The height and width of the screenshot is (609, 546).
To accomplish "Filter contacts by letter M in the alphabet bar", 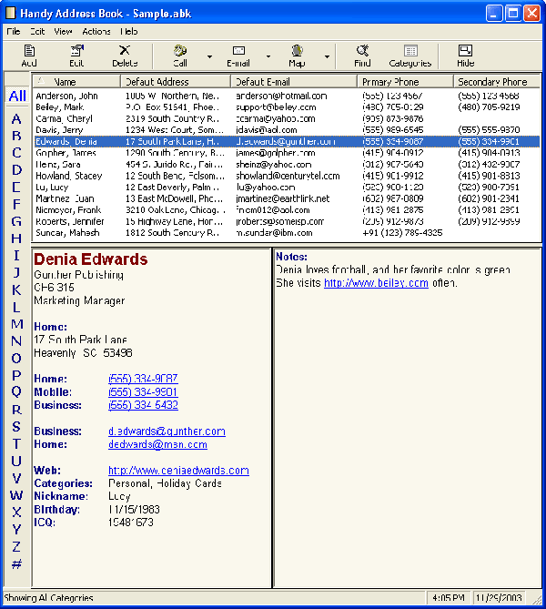I will click(x=16, y=323).
